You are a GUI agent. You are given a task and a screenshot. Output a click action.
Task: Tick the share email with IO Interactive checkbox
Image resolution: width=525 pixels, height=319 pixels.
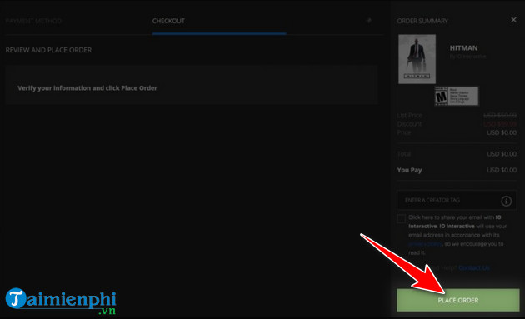402,218
